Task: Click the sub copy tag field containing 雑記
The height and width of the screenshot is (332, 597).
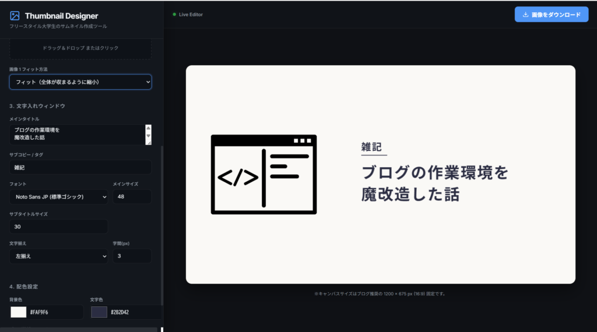Action: coord(80,167)
